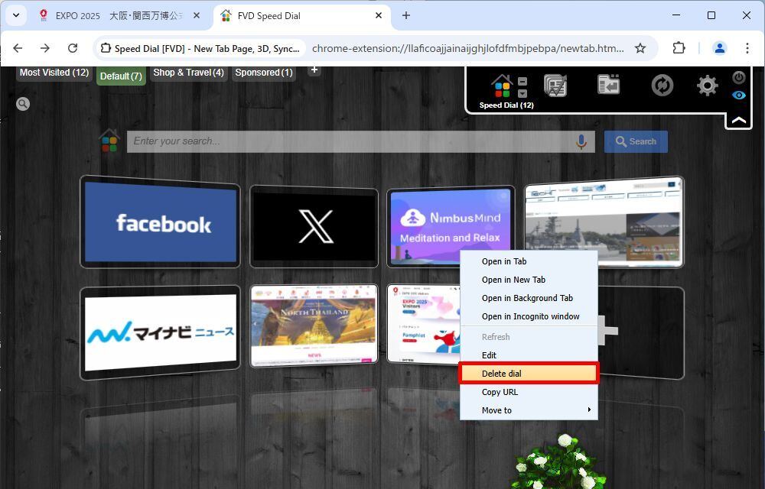Open the Sponsored (1) group tab
Viewport: 765px width, 489px height.
click(264, 73)
